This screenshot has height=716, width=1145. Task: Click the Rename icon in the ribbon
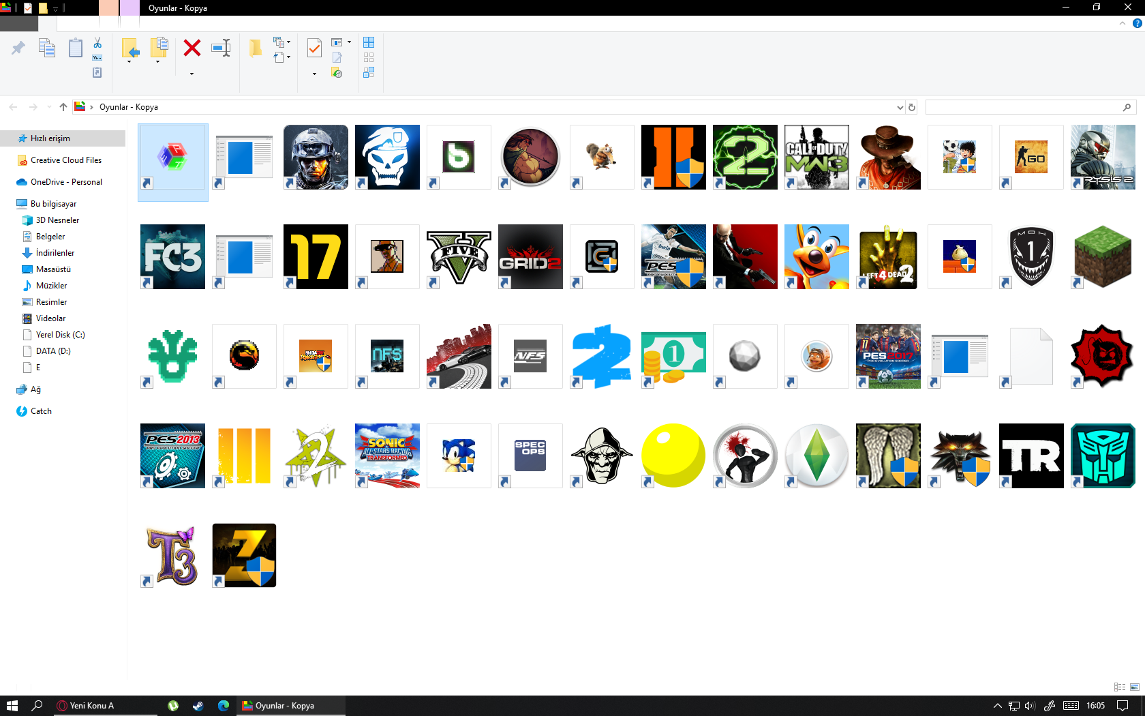click(x=221, y=48)
